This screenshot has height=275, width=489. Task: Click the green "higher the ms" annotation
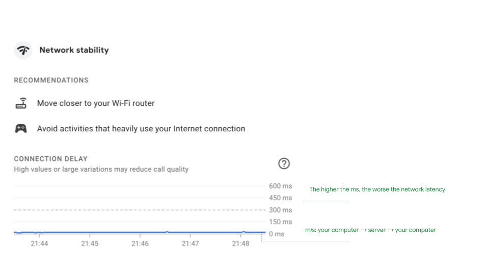377,189
